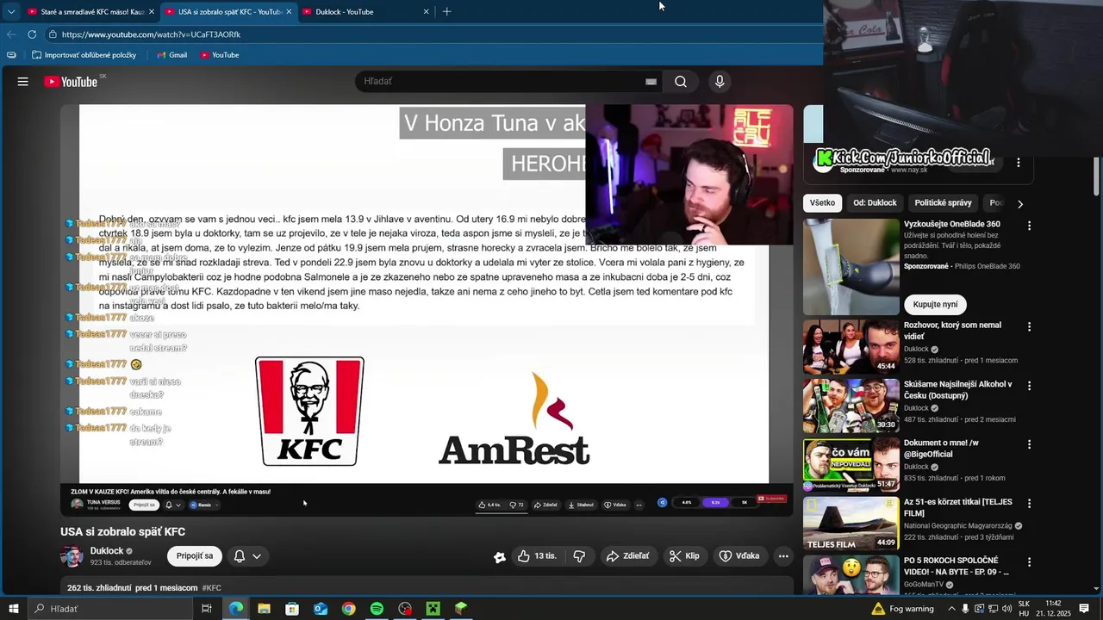This screenshot has height=620, width=1103.
Task: Join the channel with Pripojiť sa
Action: [195, 556]
